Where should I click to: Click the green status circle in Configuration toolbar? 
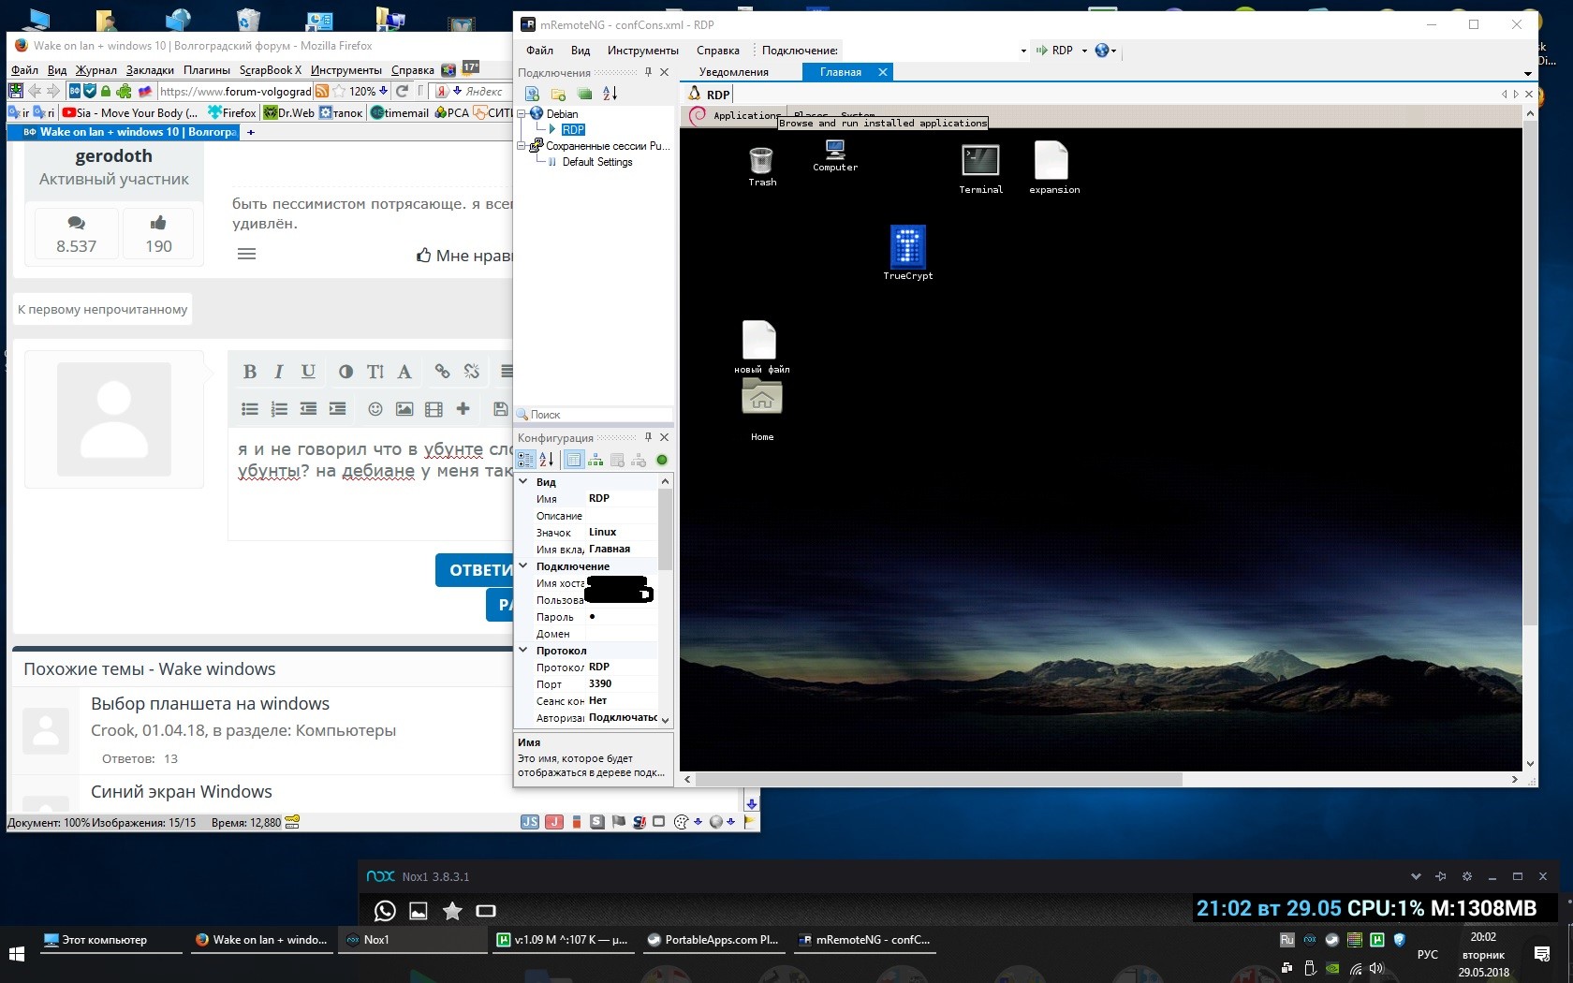tap(662, 460)
